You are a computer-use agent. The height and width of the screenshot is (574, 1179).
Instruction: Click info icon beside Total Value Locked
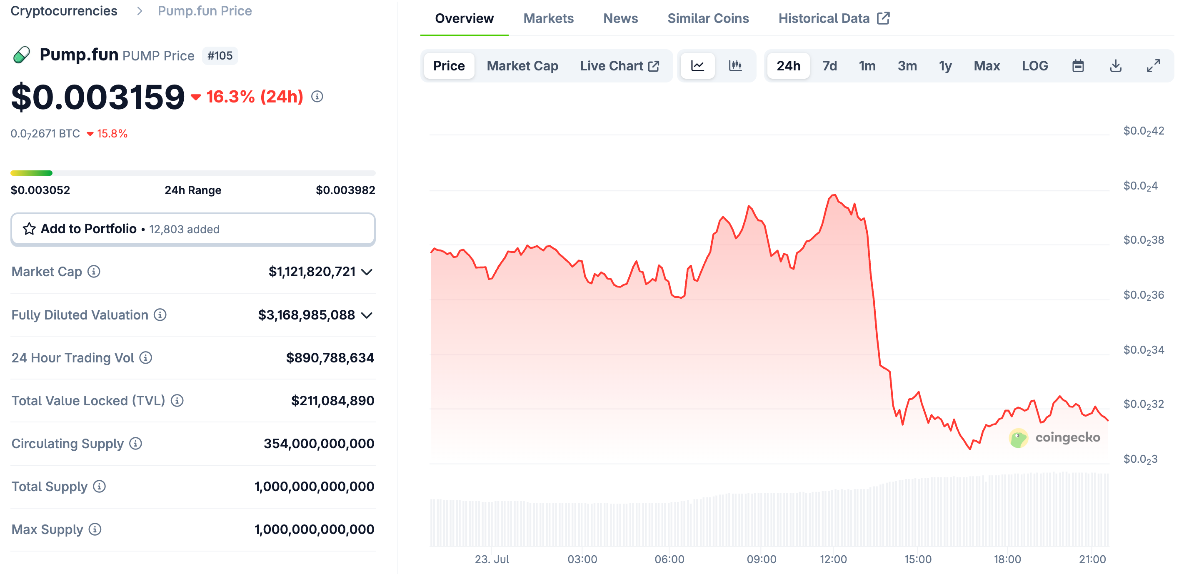click(177, 401)
